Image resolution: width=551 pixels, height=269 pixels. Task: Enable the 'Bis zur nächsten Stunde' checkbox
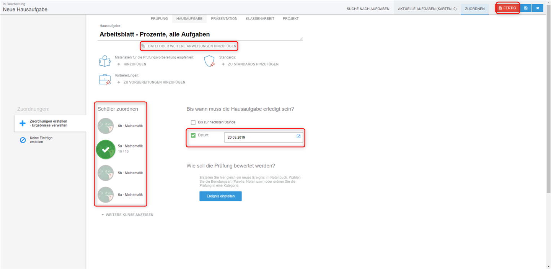pyautogui.click(x=193, y=122)
